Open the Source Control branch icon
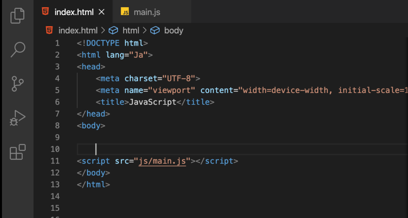The height and width of the screenshot is (218, 408). click(x=18, y=84)
